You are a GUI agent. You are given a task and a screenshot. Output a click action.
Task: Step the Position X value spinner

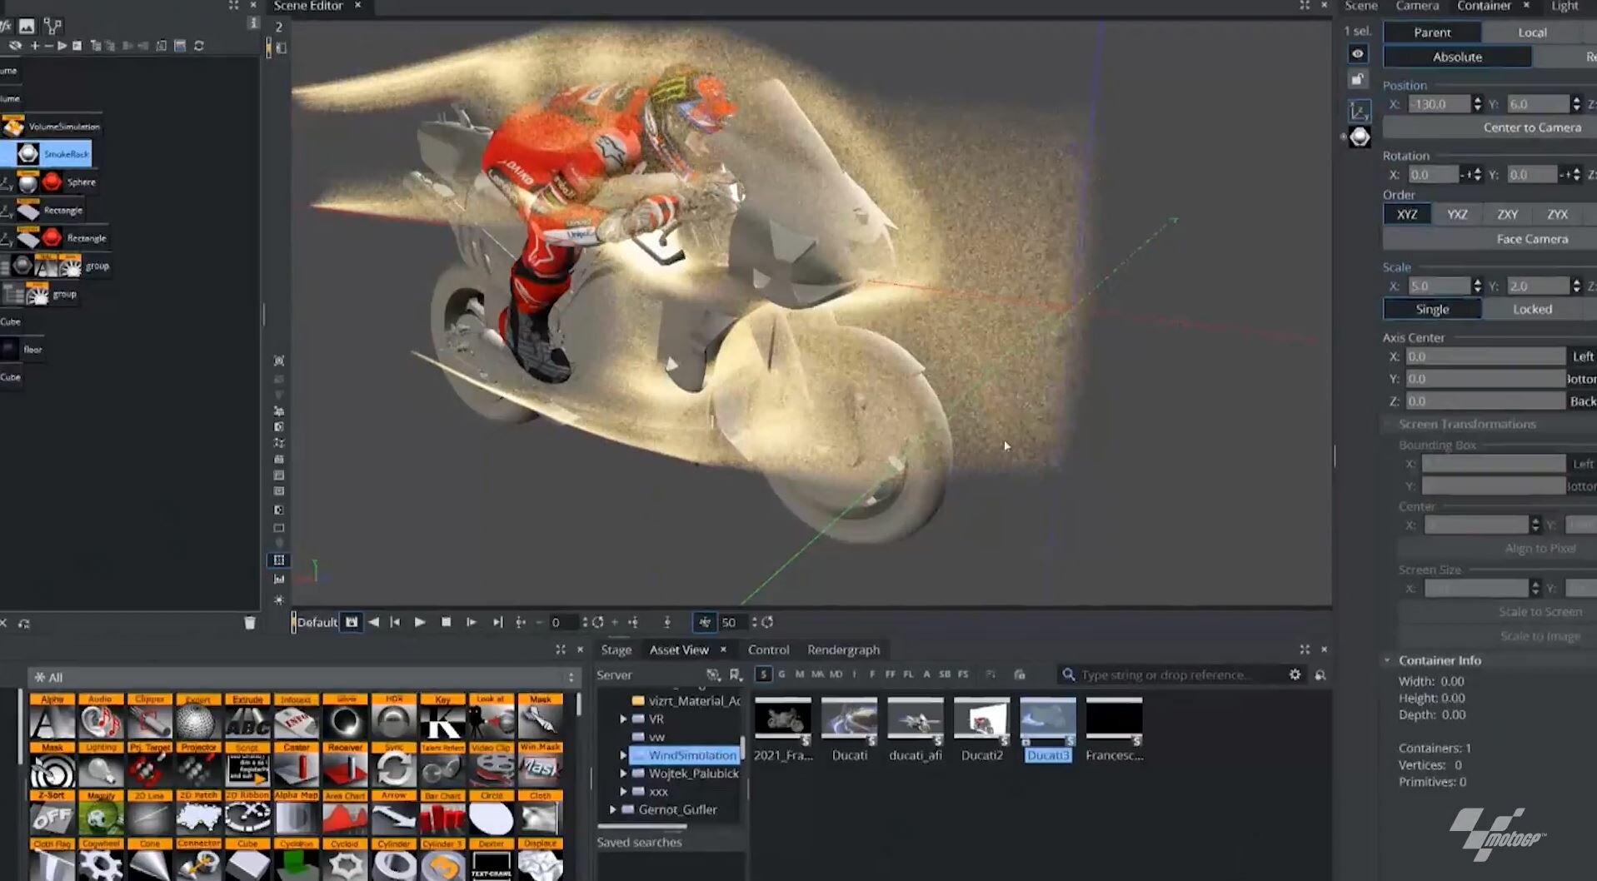(x=1477, y=104)
